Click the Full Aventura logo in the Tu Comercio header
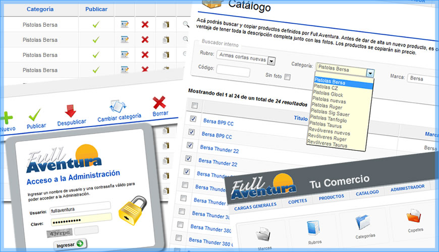The width and height of the screenshot is (439, 252). tap(263, 187)
